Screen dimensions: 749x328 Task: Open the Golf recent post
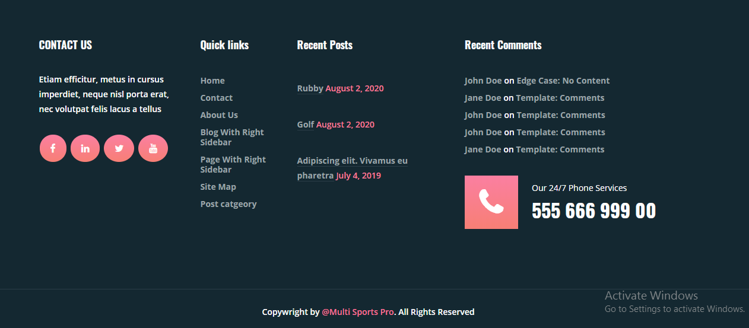[x=306, y=125]
